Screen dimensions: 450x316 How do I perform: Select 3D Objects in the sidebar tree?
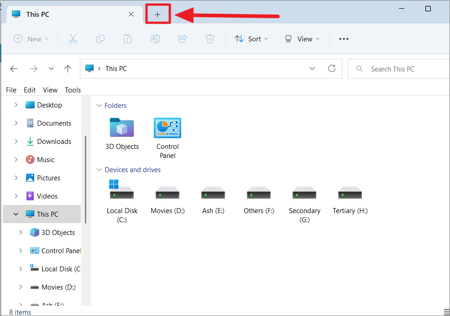(58, 232)
